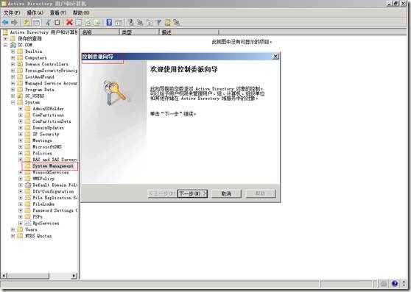Select the Program Data tree item

pos(40,90)
